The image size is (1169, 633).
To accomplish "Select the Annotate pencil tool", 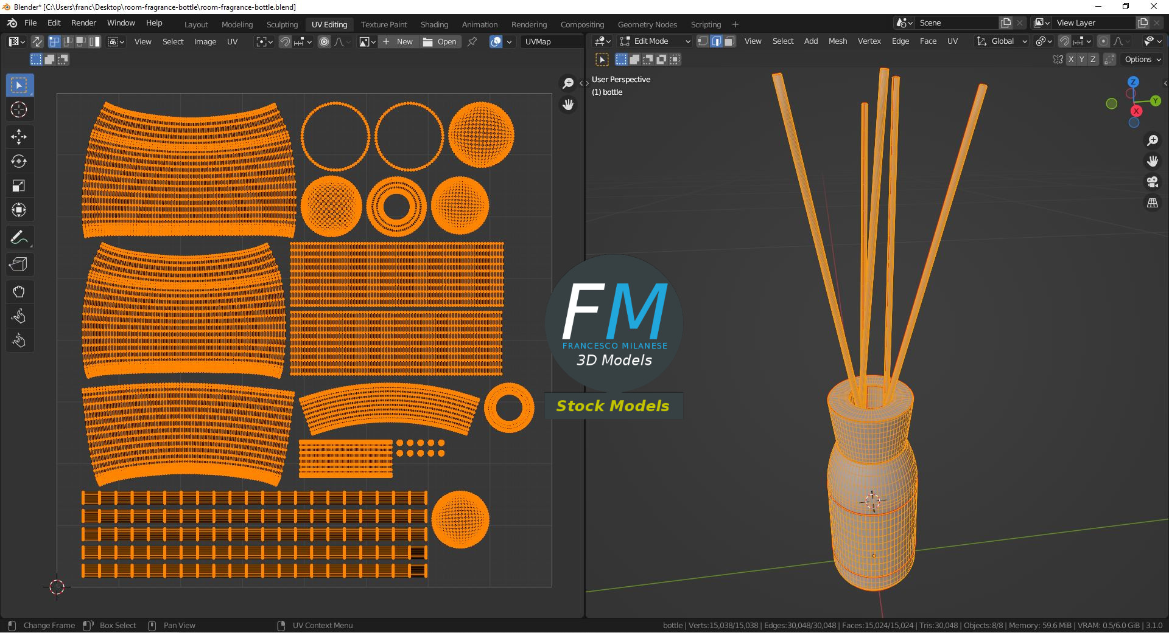I will click(19, 238).
